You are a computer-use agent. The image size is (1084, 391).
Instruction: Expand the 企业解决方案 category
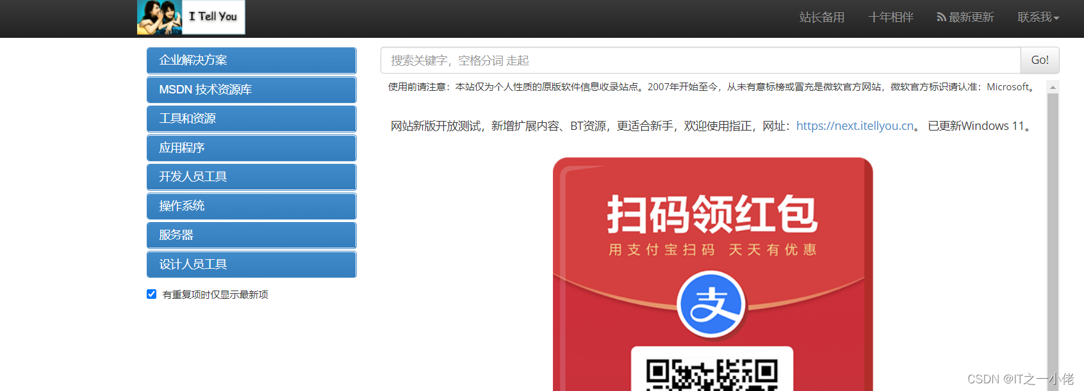pyautogui.click(x=251, y=60)
